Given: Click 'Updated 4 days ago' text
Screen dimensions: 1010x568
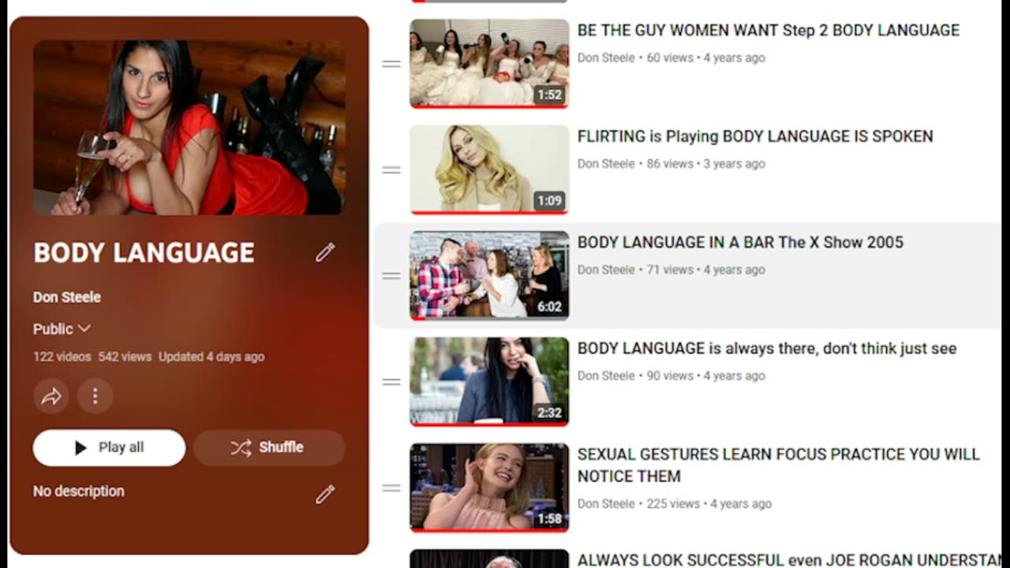Looking at the screenshot, I should (211, 357).
